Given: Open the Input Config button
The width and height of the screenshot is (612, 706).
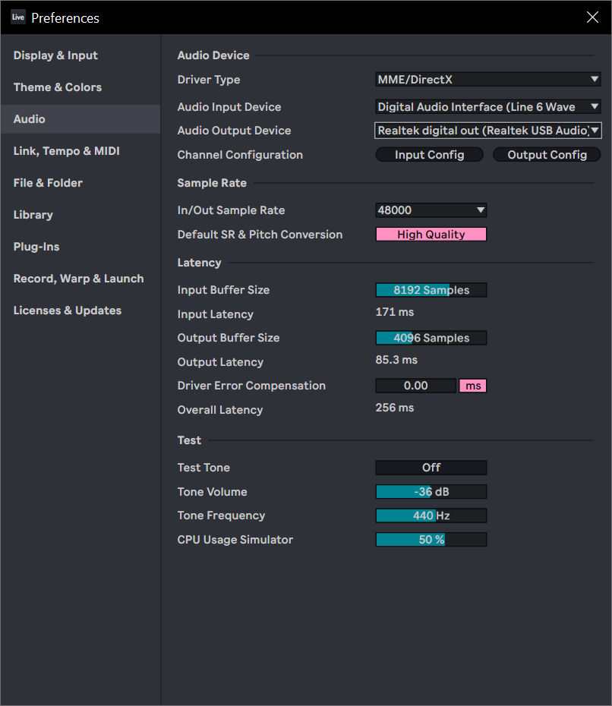Looking at the screenshot, I should pyautogui.click(x=429, y=154).
